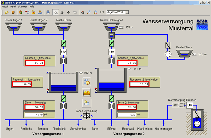Click the 7922 m³ counter field
The height and width of the screenshot is (138, 211).
[127, 115]
